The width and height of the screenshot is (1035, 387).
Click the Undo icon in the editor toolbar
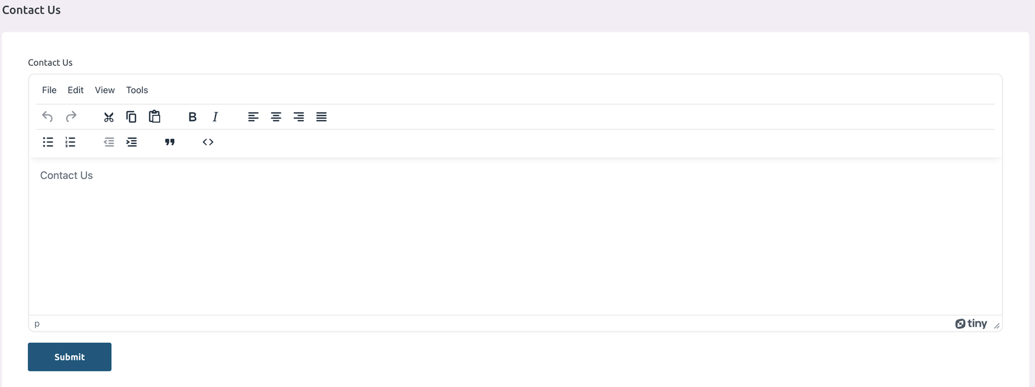(x=47, y=117)
